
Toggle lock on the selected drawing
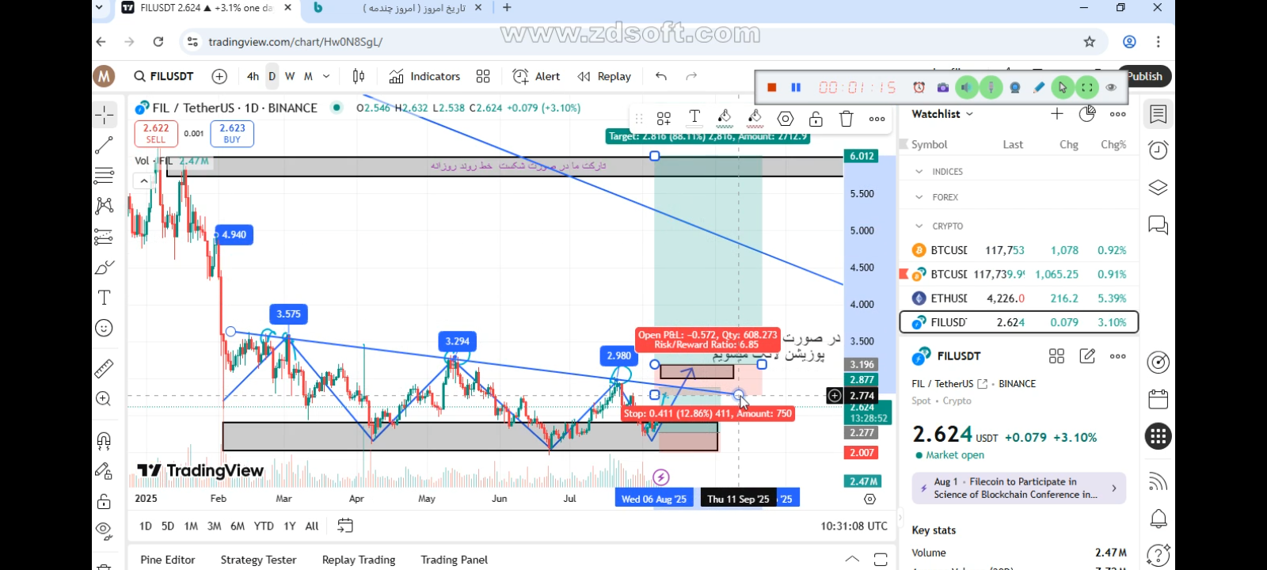coord(816,119)
